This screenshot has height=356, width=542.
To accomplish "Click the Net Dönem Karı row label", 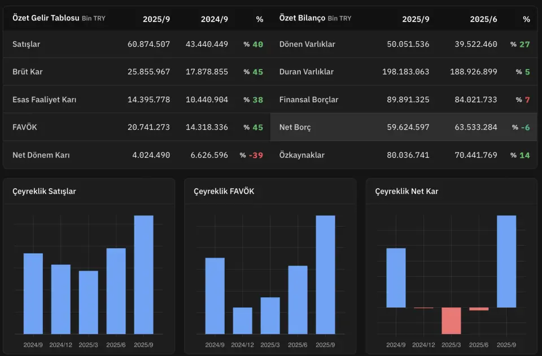I will point(41,155).
